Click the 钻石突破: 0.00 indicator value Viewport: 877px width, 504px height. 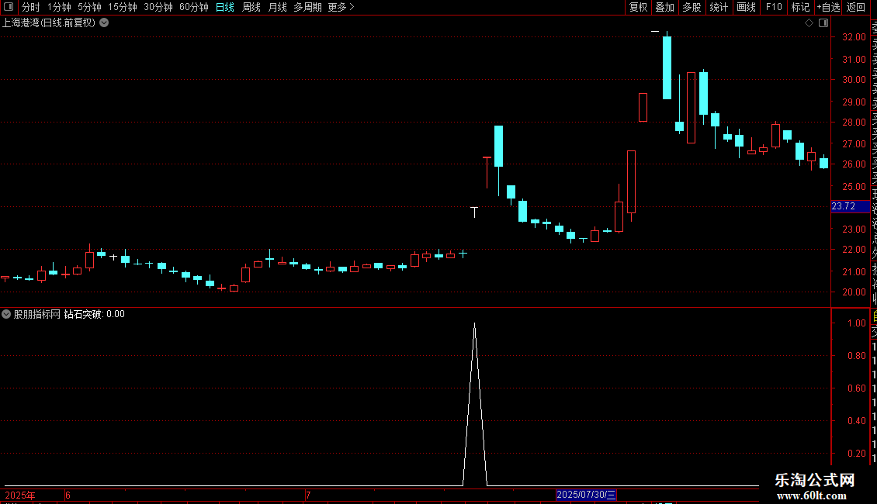click(x=94, y=314)
